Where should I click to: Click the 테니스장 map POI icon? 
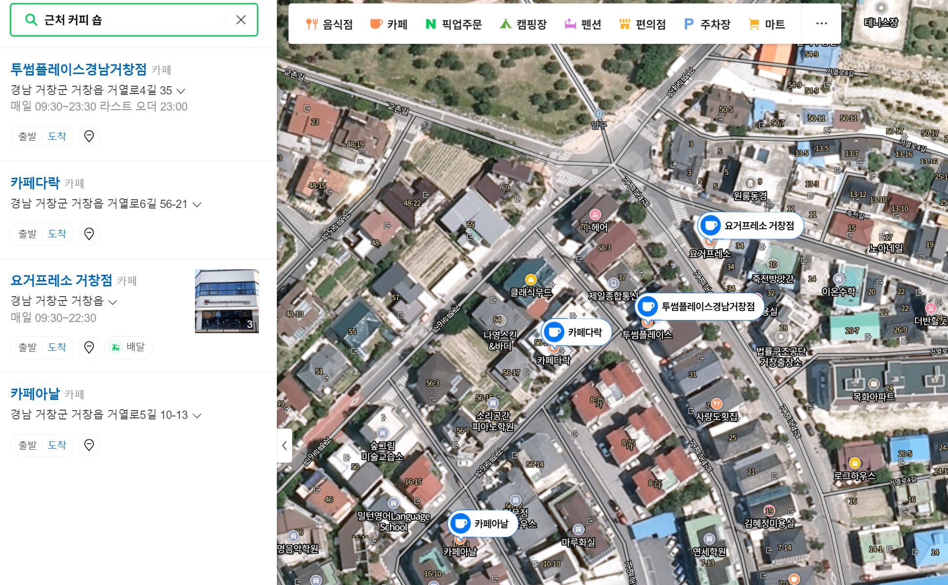tap(881, 8)
